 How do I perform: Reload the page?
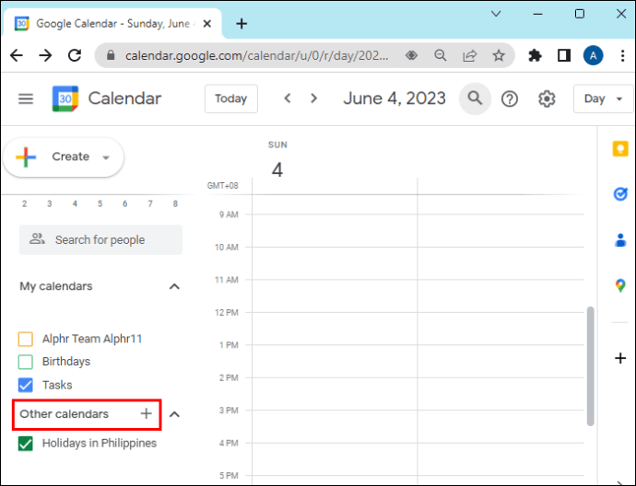pyautogui.click(x=75, y=55)
